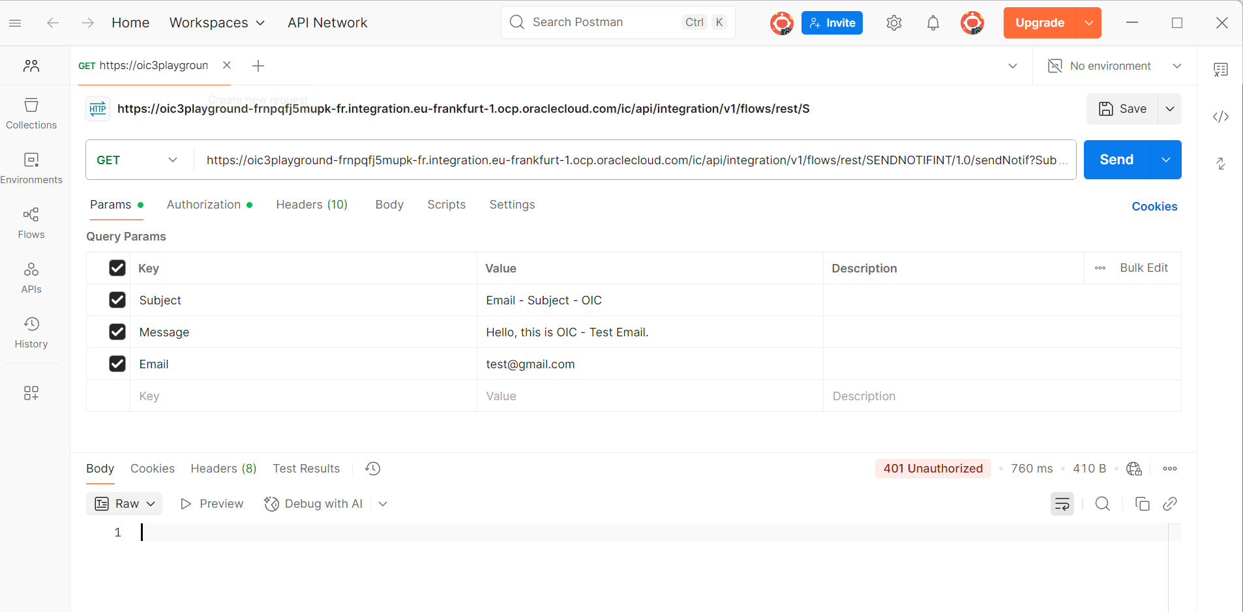Open the user avatar next to Upgrade
This screenshot has width=1243, height=612.
tap(972, 23)
